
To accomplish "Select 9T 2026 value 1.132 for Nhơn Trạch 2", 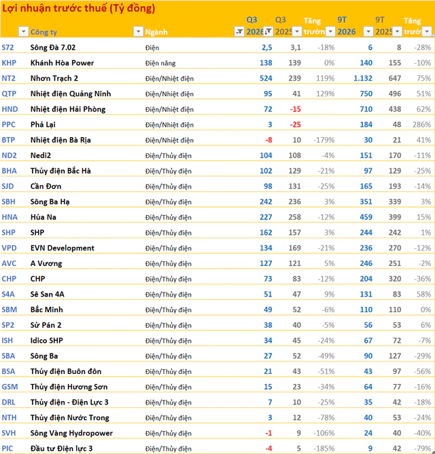I will tap(363, 78).
